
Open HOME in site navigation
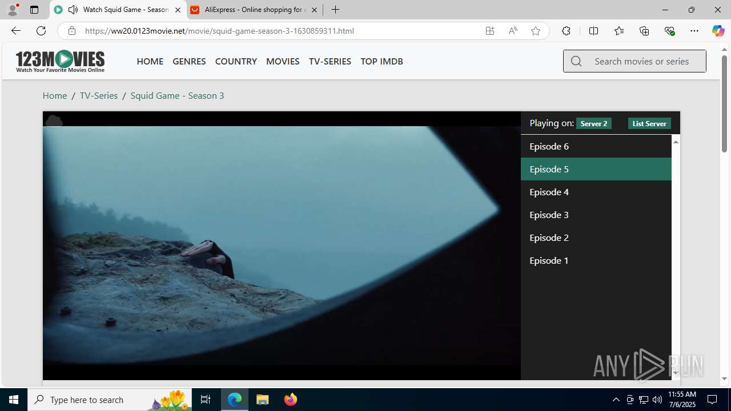tap(150, 61)
